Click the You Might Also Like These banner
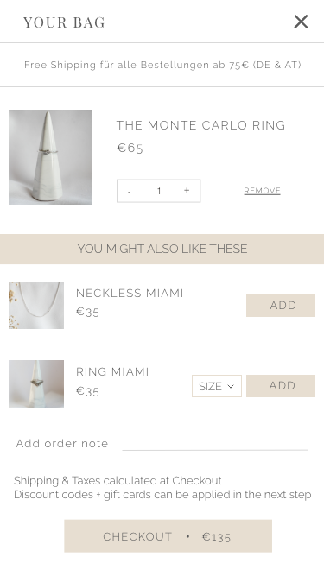This screenshot has height=576, width=324. pos(162,249)
